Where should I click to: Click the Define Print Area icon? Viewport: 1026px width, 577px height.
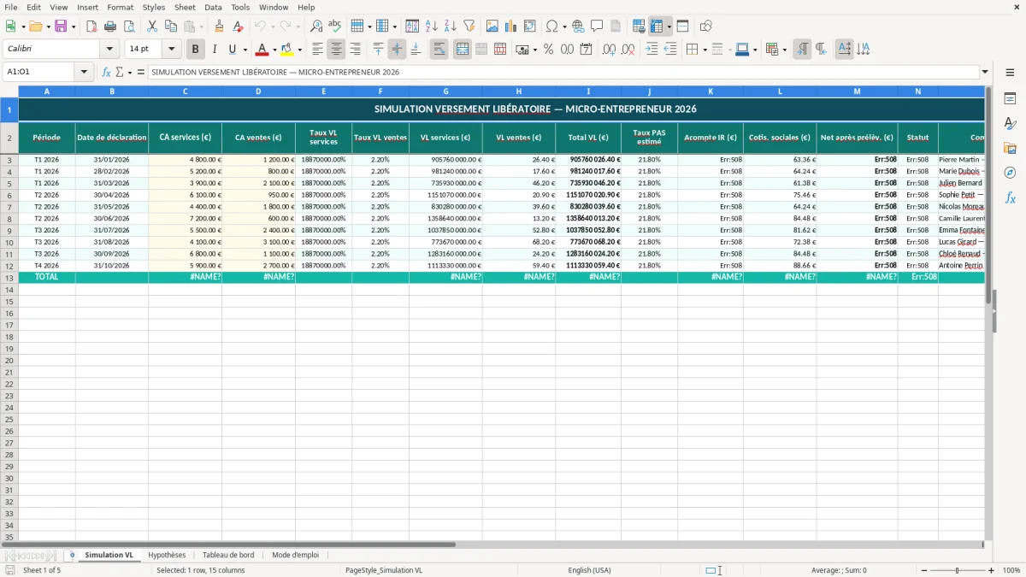click(x=639, y=26)
